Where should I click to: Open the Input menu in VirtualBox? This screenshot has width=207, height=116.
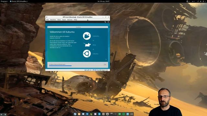[x=64, y=20]
